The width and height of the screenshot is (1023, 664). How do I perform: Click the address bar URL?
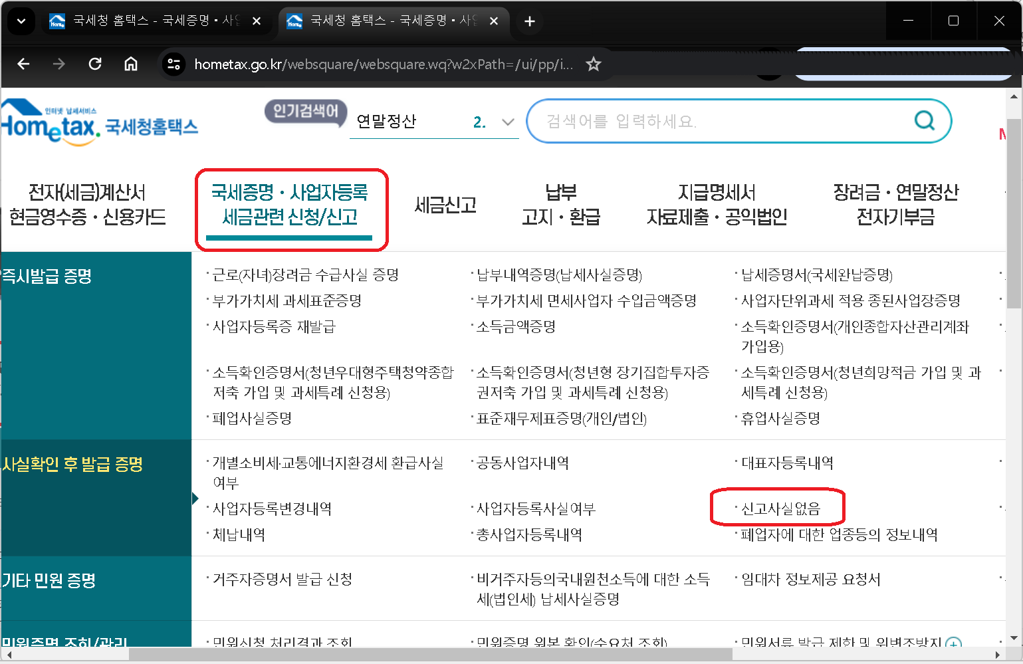(x=384, y=64)
